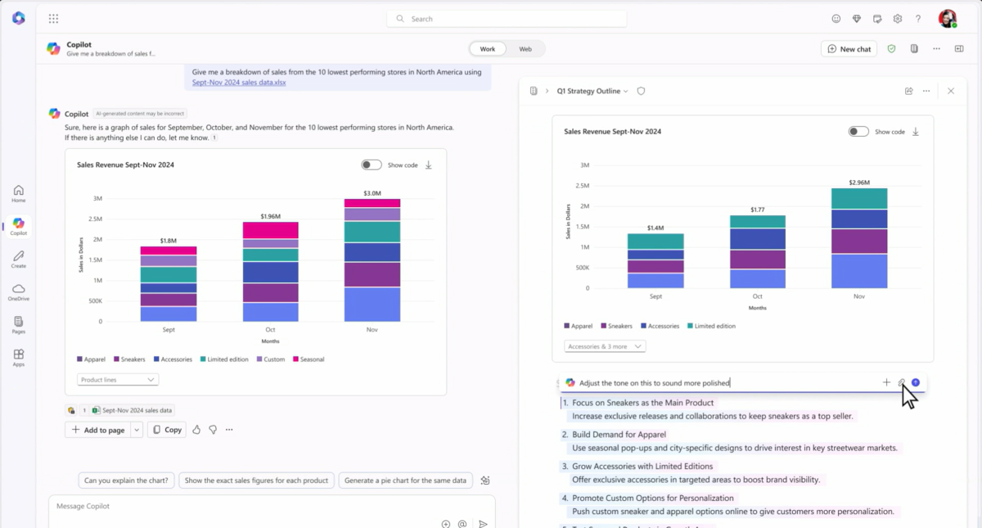The width and height of the screenshot is (982, 528).
Task: Click the feedback smiley icon in header
Action: tap(836, 18)
